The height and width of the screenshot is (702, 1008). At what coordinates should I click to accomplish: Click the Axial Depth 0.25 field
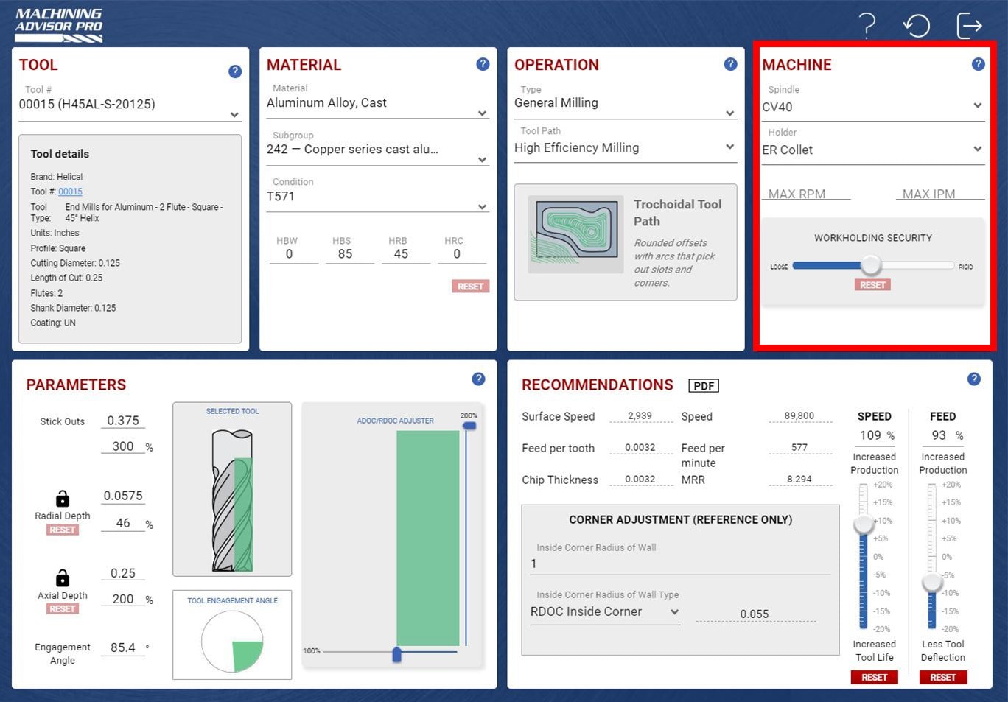pos(123,573)
